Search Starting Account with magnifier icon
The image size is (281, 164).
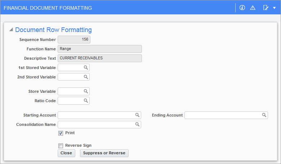[137, 115]
